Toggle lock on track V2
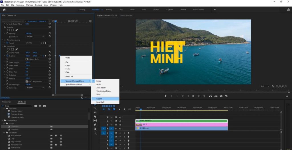 108,125
